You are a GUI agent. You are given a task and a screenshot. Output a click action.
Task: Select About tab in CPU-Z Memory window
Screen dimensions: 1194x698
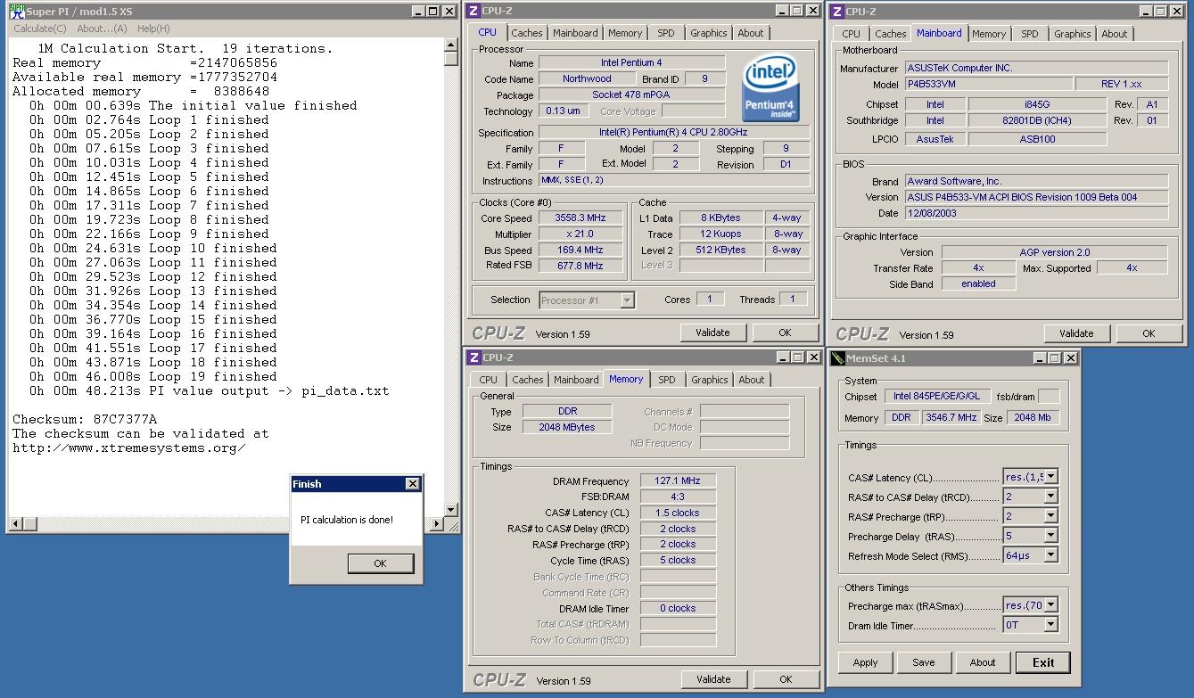pos(751,380)
